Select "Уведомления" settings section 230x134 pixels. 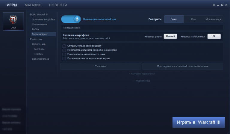coord(40,24)
